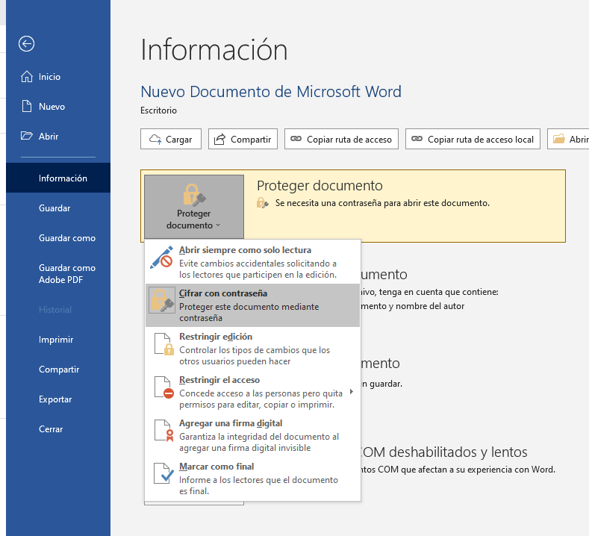Image resolution: width=589 pixels, height=536 pixels.
Task: Click small lock icon beside password notice
Action: coord(263,203)
